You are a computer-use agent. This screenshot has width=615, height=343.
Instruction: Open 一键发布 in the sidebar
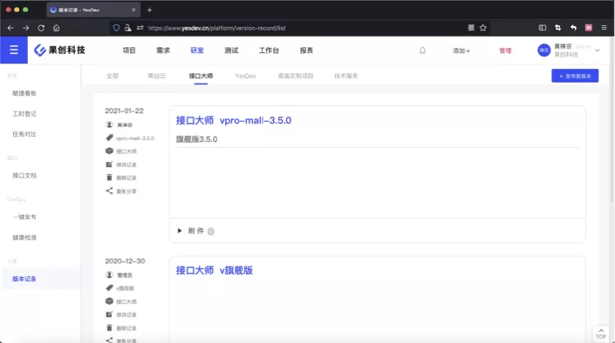tap(24, 217)
